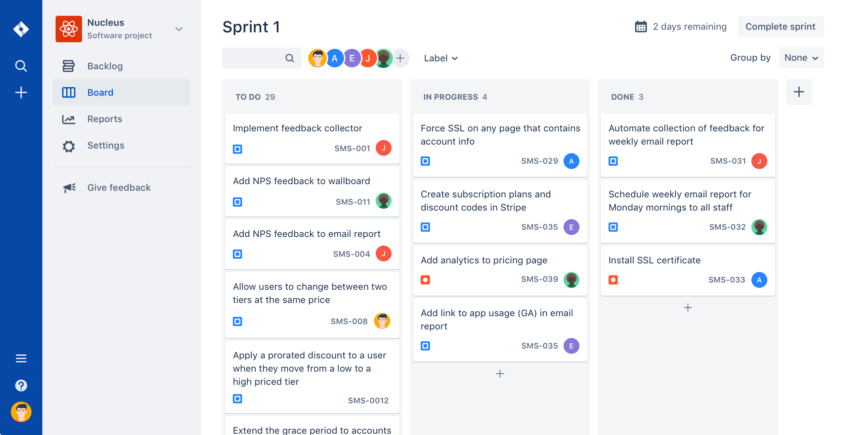Screen dimensions: 846x435
Task: Toggle the purple E avatar filter
Action: click(352, 58)
